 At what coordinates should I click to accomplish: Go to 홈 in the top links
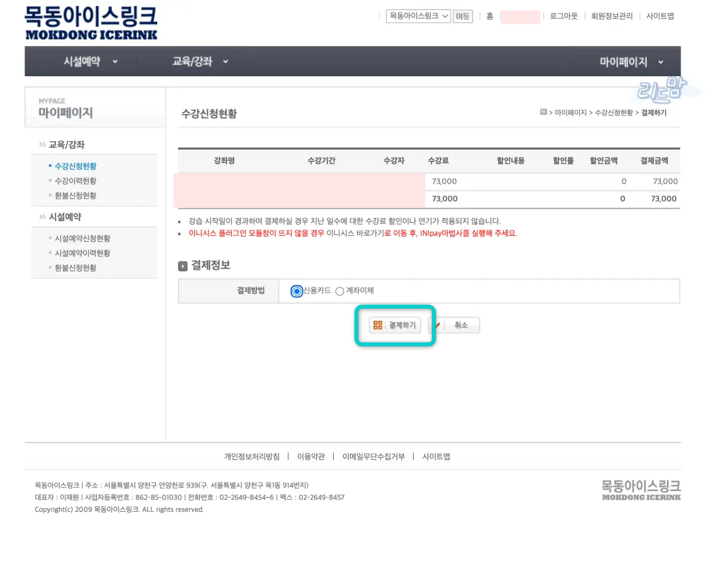(x=490, y=17)
